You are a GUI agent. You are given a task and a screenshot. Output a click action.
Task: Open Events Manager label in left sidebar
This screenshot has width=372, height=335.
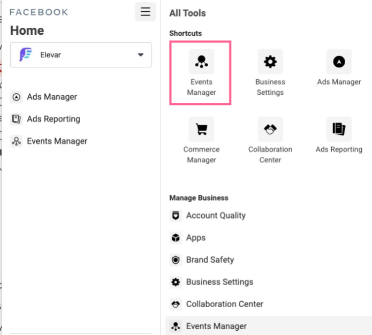57,141
